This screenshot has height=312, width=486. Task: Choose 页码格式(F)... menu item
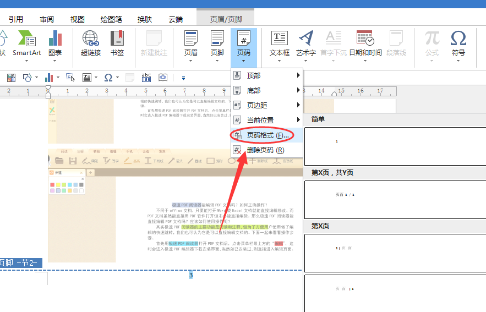pos(267,135)
